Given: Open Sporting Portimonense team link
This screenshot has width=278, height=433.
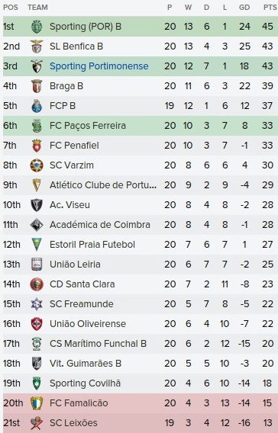Looking at the screenshot, I should point(99,66).
